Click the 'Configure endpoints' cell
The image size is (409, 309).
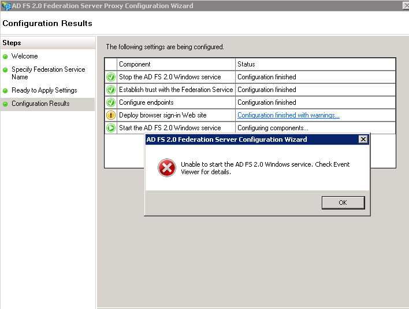(x=176, y=102)
